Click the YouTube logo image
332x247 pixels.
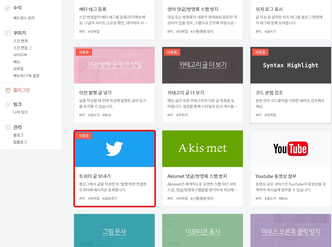click(x=290, y=149)
